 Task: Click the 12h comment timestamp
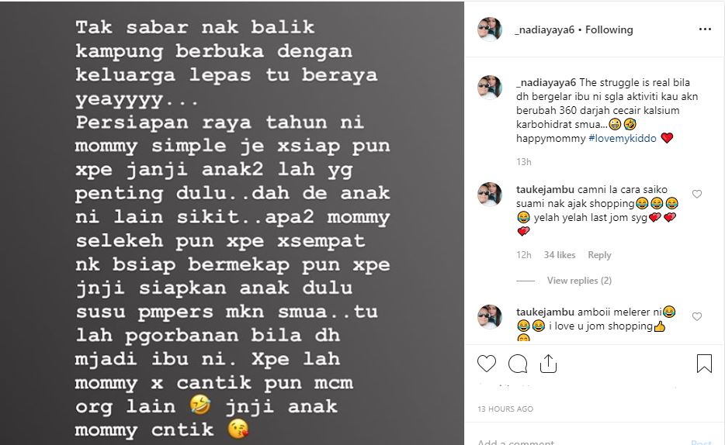(524, 255)
